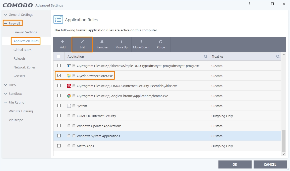Open Global Rules in the sidebar
The width and height of the screenshot is (290, 171).
click(x=23, y=50)
